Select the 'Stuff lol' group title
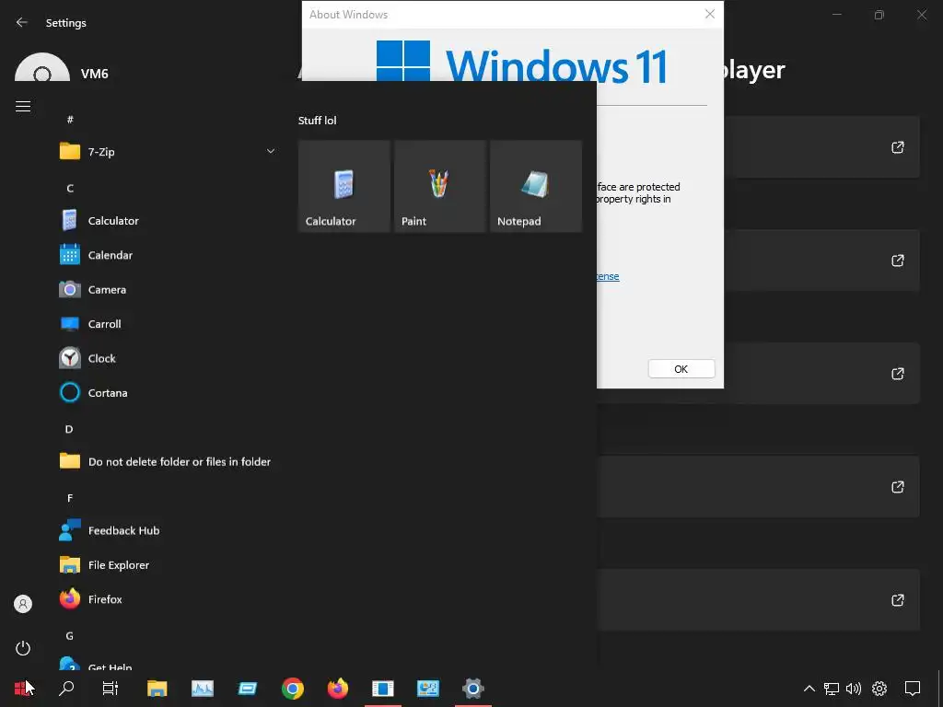943x707 pixels. click(x=318, y=121)
